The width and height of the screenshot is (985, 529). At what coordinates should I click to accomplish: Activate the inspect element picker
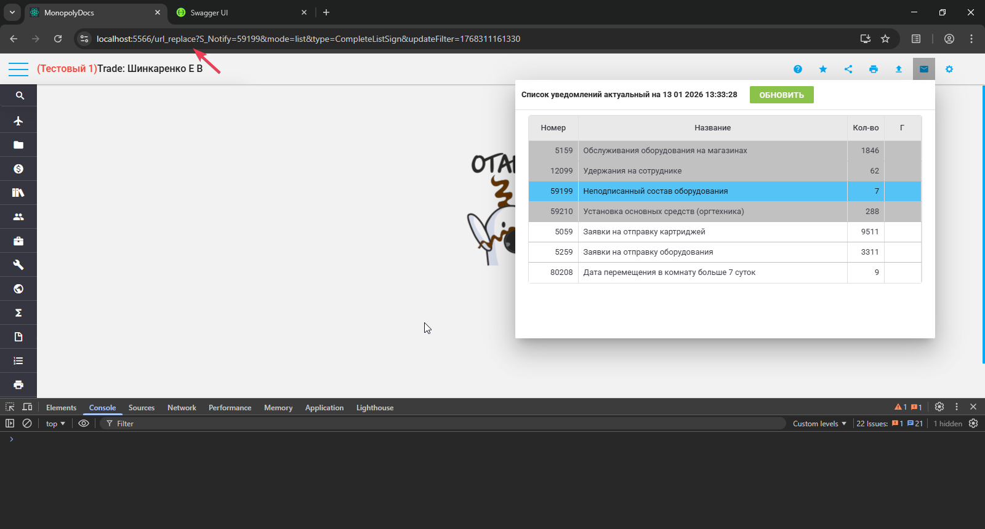click(x=10, y=407)
